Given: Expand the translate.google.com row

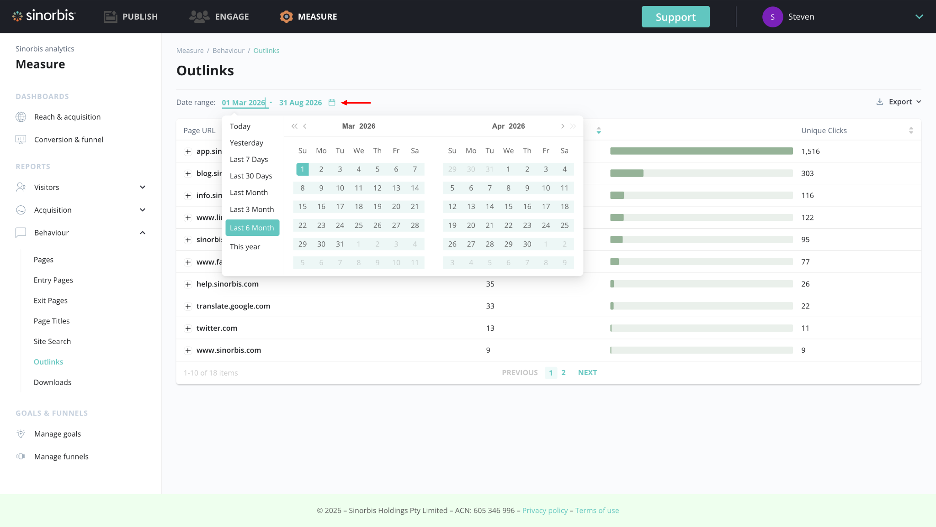Looking at the screenshot, I should (x=188, y=306).
